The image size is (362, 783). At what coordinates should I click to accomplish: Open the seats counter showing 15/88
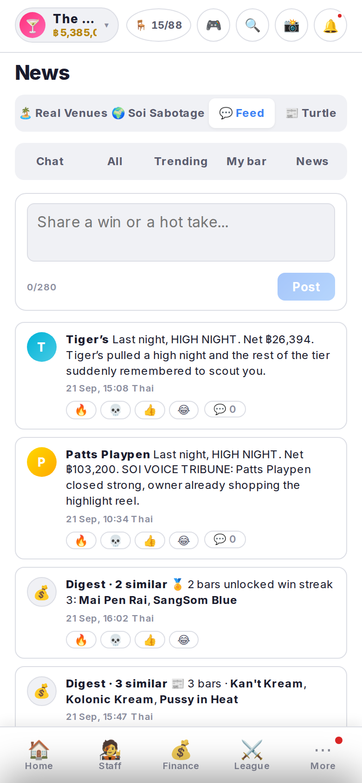tap(159, 25)
